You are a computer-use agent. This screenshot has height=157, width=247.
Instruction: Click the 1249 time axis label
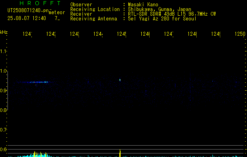[x=216, y=34]
